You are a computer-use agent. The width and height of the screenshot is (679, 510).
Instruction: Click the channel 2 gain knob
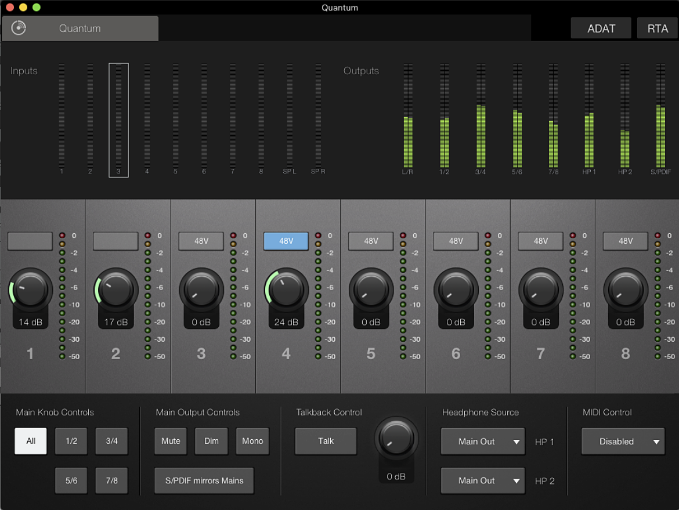pyautogui.click(x=115, y=290)
